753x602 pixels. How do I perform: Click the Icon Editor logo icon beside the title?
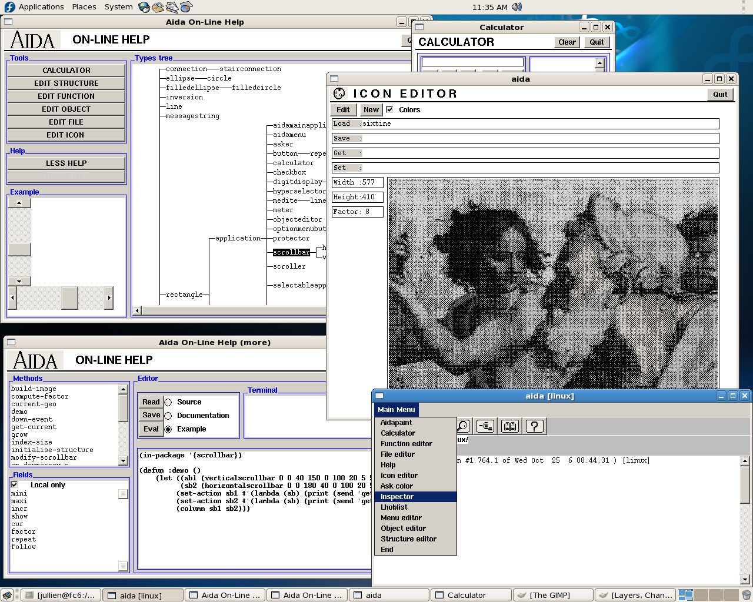click(x=339, y=93)
